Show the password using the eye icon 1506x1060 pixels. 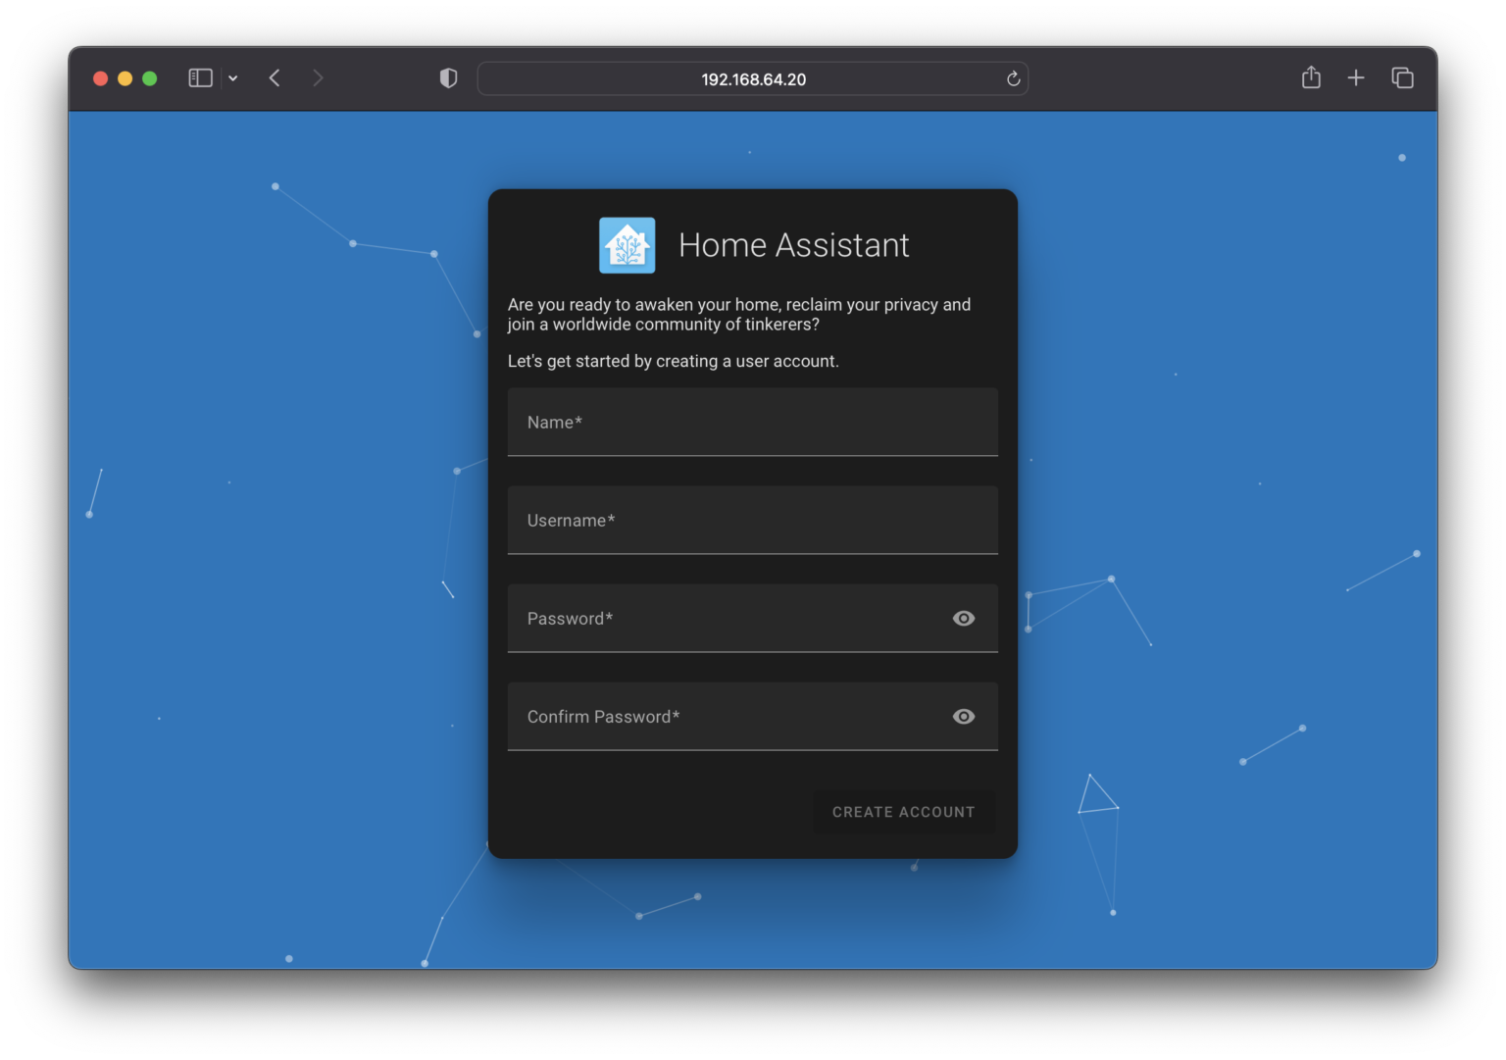pos(964,618)
